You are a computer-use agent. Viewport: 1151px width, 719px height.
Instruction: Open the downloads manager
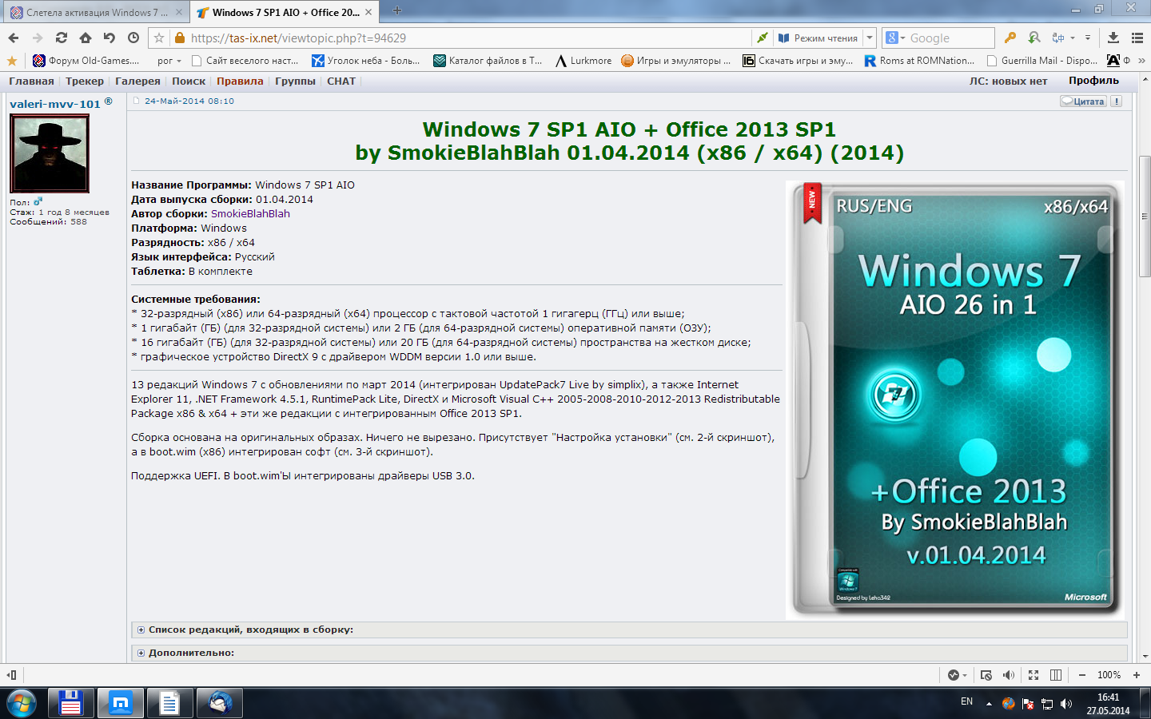click(1113, 38)
